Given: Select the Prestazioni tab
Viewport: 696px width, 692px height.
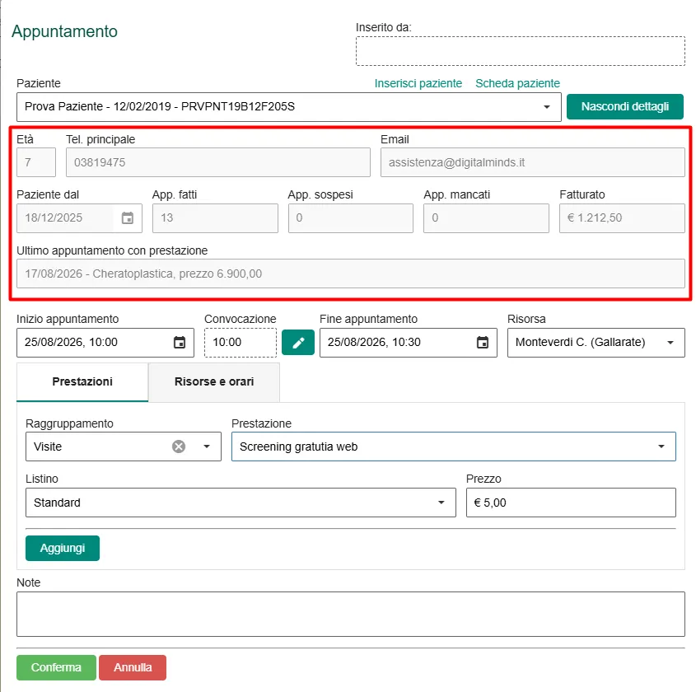Looking at the screenshot, I should (82, 381).
